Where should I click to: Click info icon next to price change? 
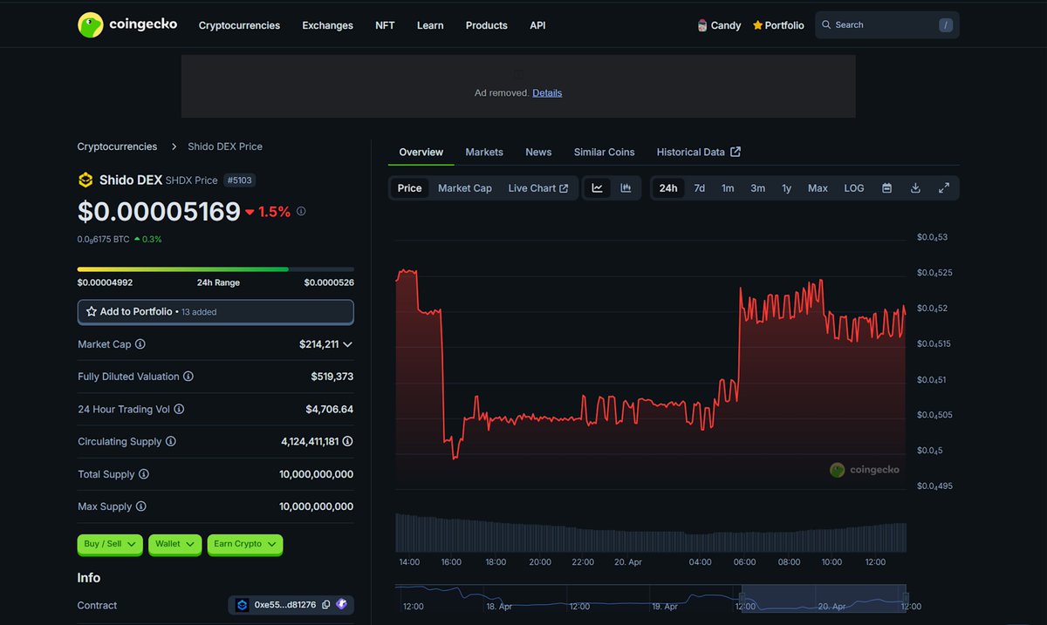[x=301, y=211]
